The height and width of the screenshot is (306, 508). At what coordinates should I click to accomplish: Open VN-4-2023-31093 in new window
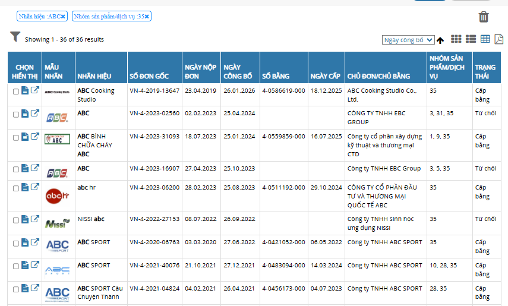(x=35, y=137)
